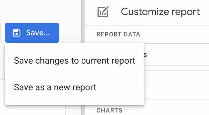Choose Save as a new report
Screen dimensions: 209x115
coord(55,87)
